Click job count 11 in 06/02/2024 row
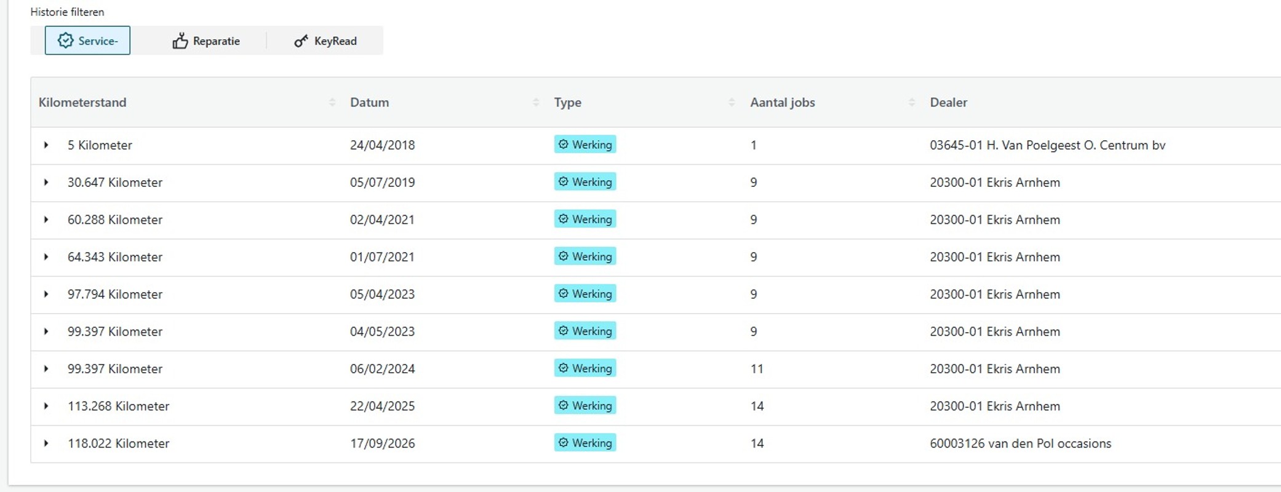1281x492 pixels. [757, 369]
